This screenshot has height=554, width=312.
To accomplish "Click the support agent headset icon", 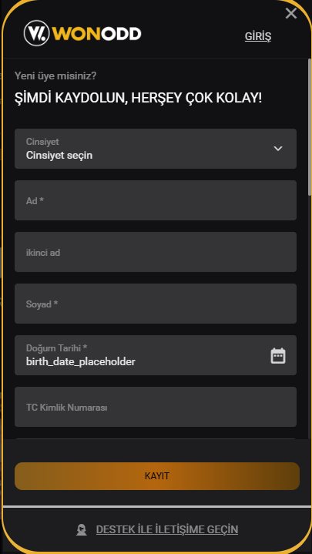I will [x=82, y=530].
